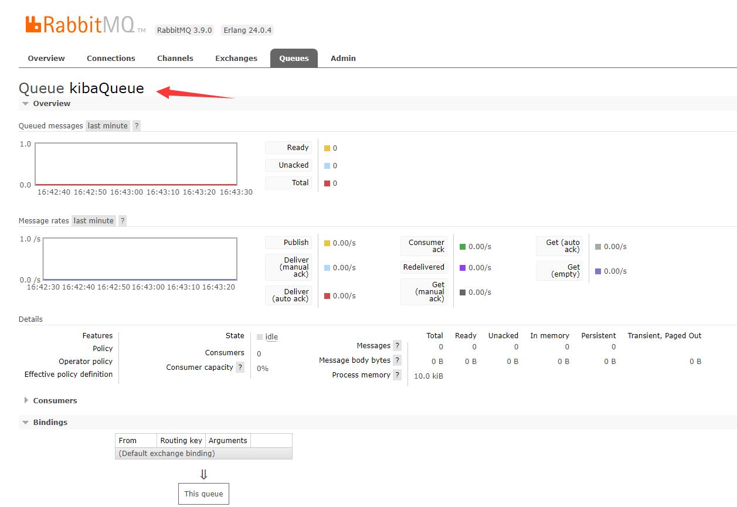The height and width of the screenshot is (507, 737).
Task: Click the red Total legend swatch
Action: click(x=327, y=183)
